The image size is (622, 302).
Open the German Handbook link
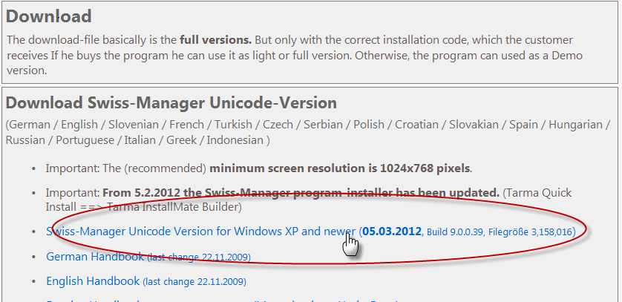tap(95, 257)
